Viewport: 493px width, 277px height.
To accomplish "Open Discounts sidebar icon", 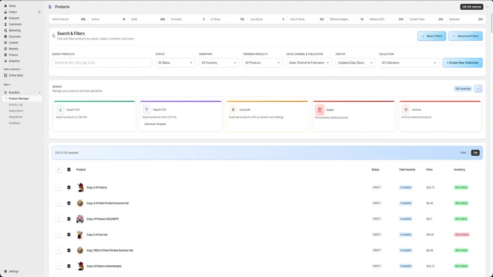I will (6, 36).
